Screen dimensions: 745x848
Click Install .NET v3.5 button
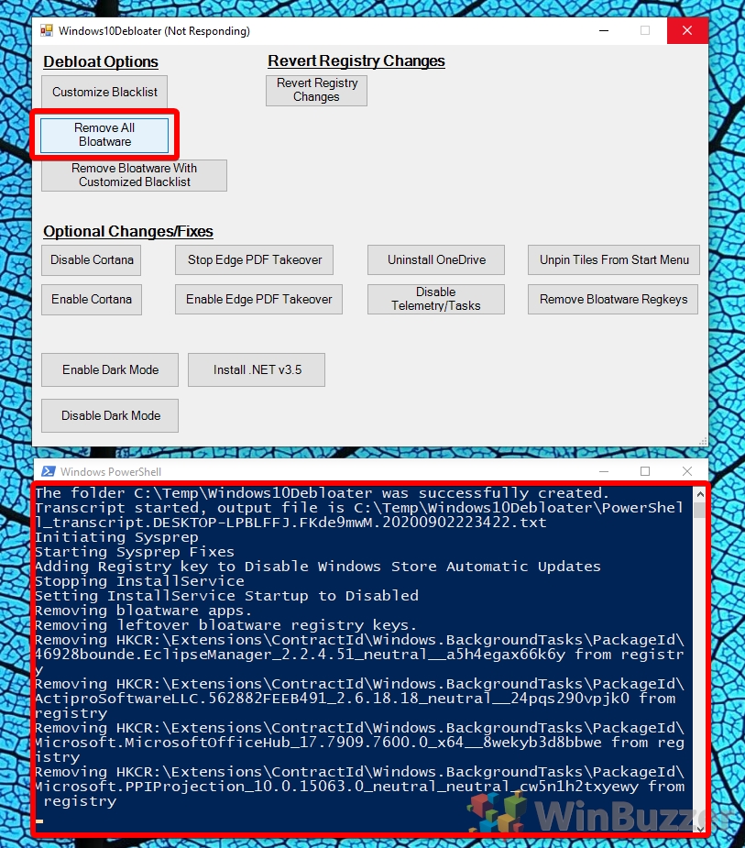click(x=257, y=370)
